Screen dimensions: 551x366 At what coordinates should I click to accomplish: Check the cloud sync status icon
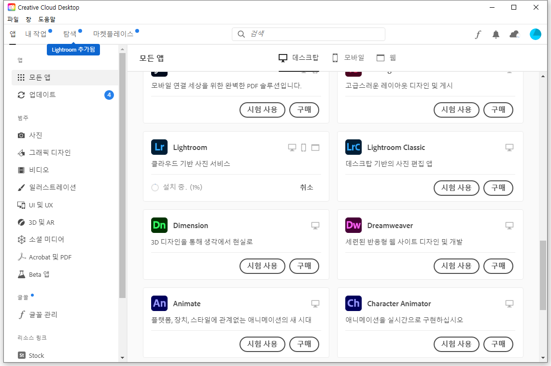tap(514, 34)
